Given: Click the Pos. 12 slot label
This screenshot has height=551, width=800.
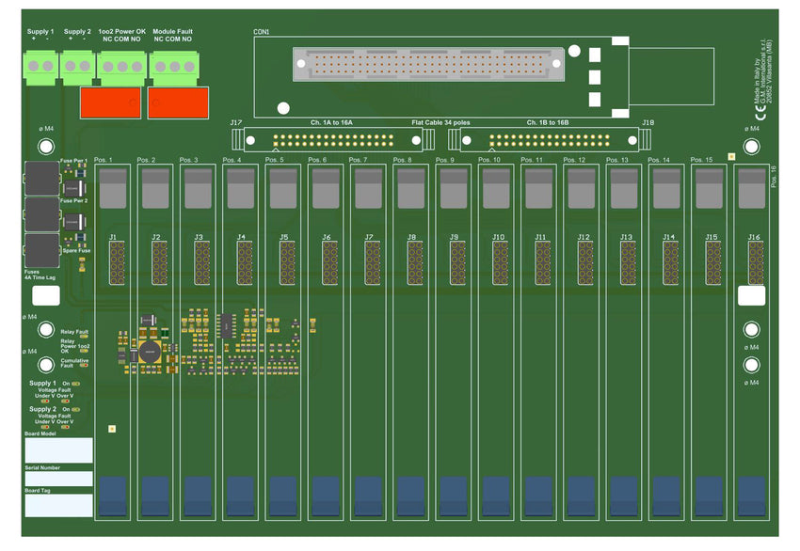Looking at the screenshot, I should pyautogui.click(x=574, y=161).
